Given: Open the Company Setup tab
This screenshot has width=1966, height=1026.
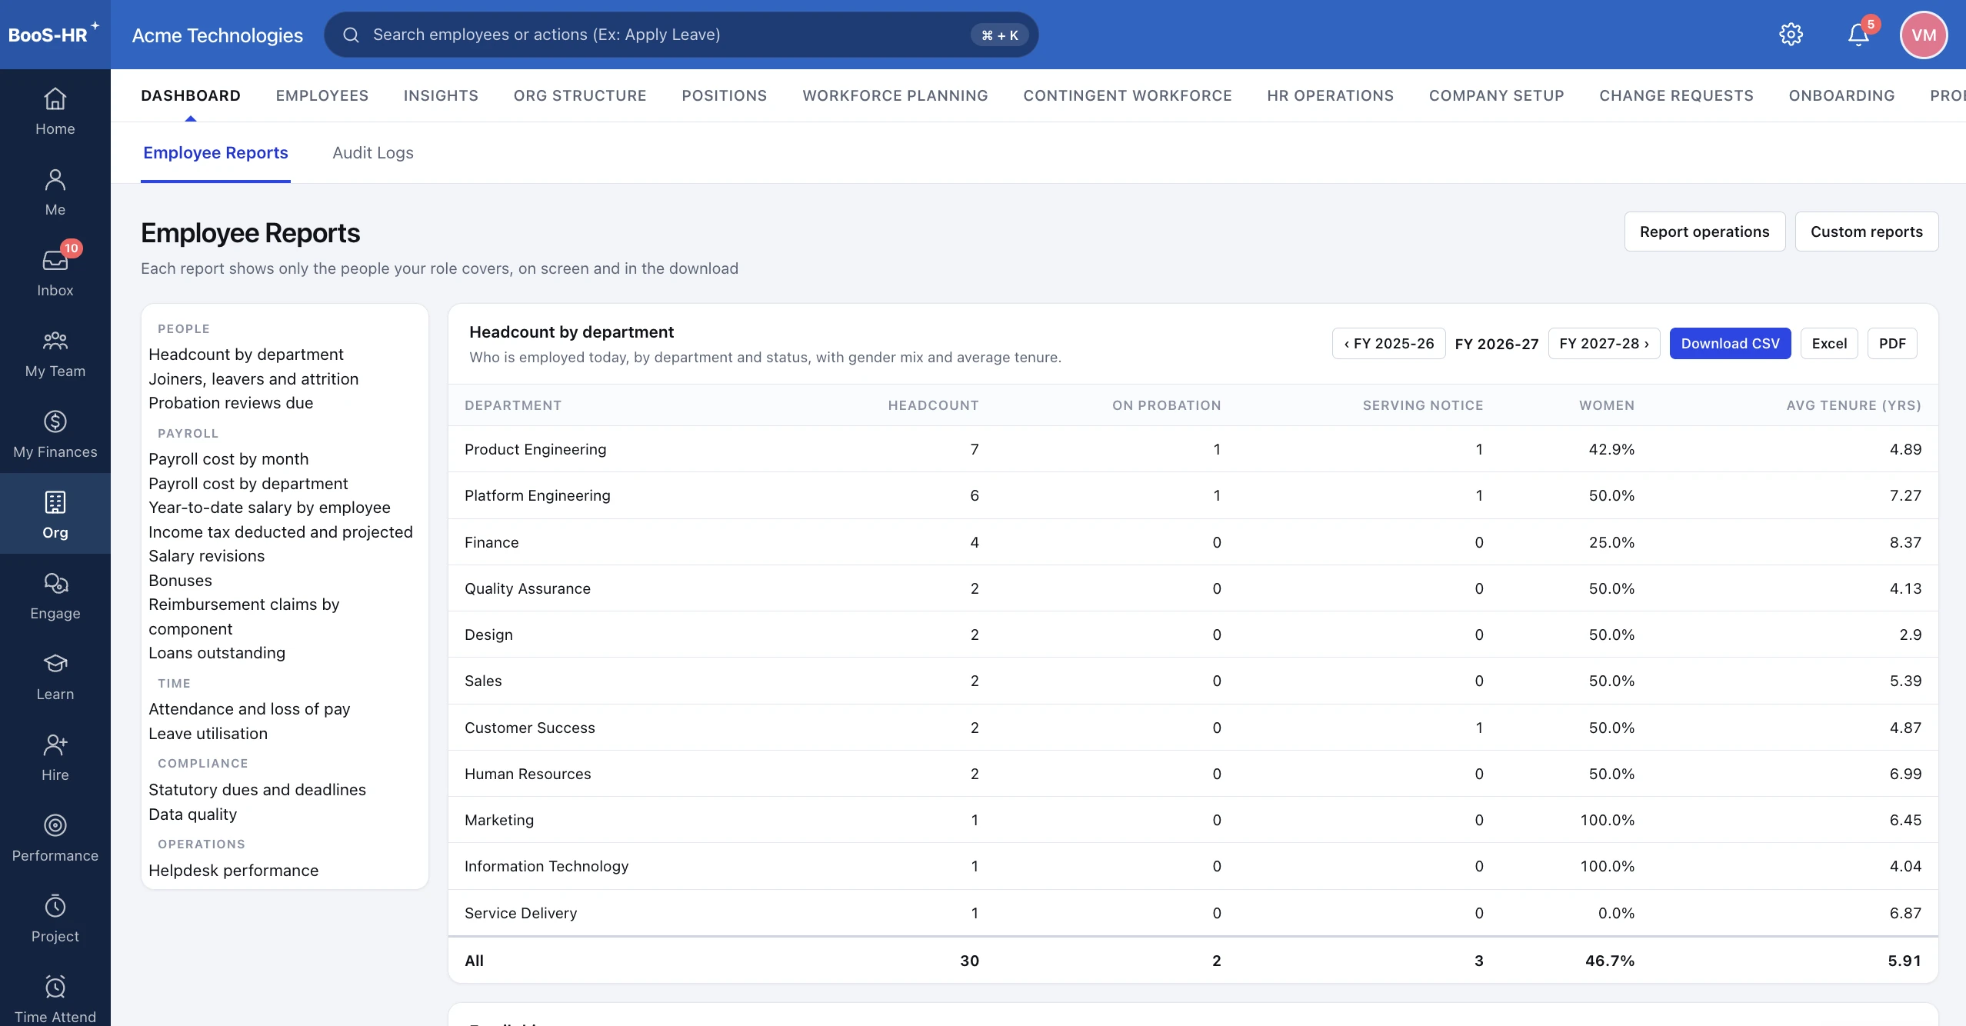Looking at the screenshot, I should tap(1497, 95).
